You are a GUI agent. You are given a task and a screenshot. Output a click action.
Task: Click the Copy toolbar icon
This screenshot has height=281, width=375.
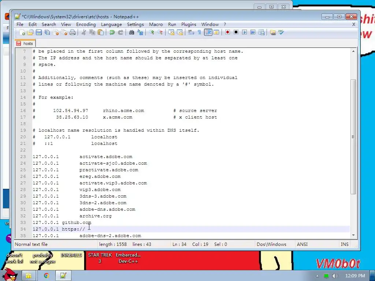[x=92, y=33]
